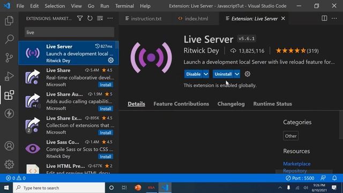Click the gear next to Uninstall button
This screenshot has width=343, height=193.
tap(248, 74)
